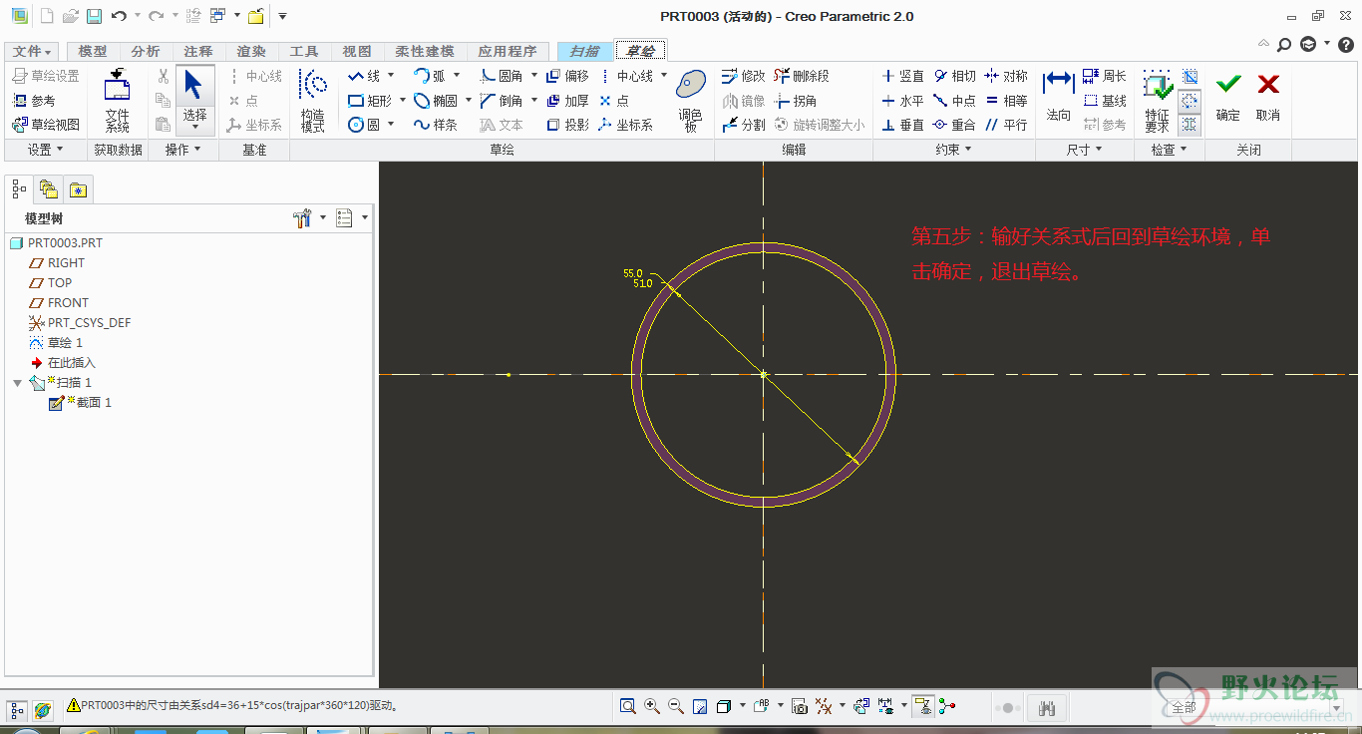Click the 取消 red X to cancel sketch

(x=1267, y=97)
